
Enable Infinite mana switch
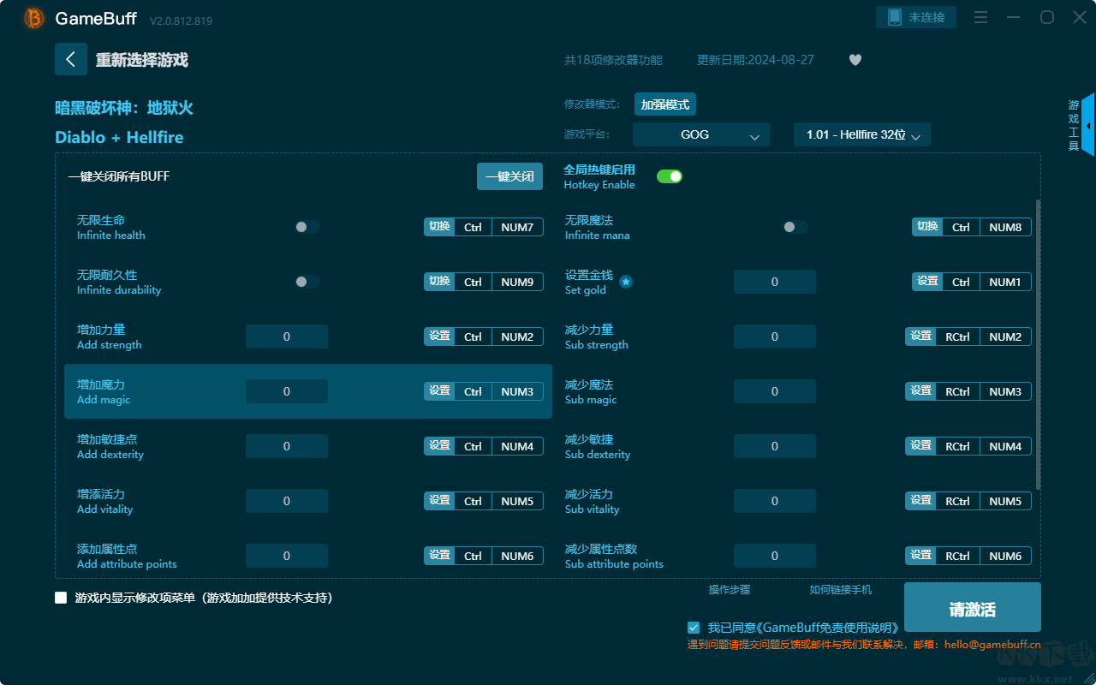pyautogui.click(x=795, y=227)
